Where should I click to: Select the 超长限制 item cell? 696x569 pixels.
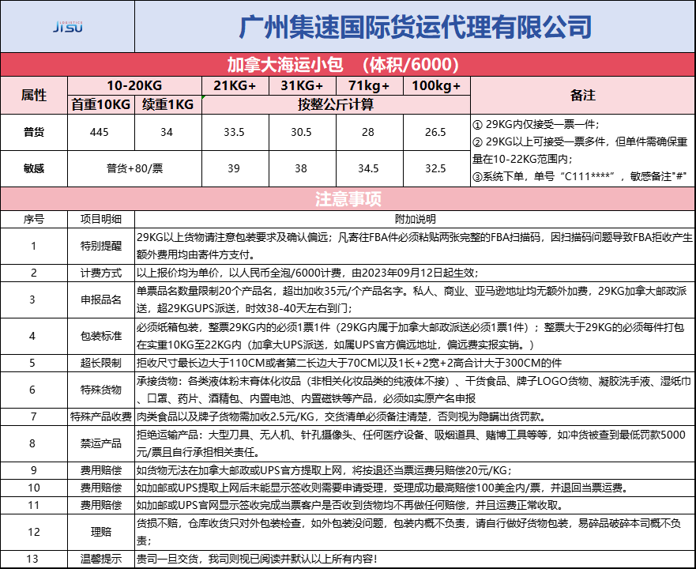pyautogui.click(x=101, y=363)
